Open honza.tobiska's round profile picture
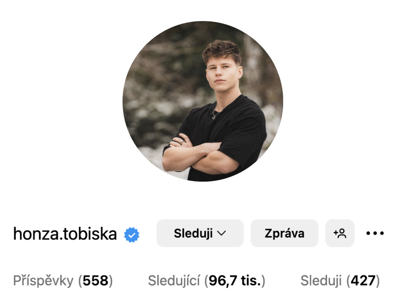 tap(203, 101)
